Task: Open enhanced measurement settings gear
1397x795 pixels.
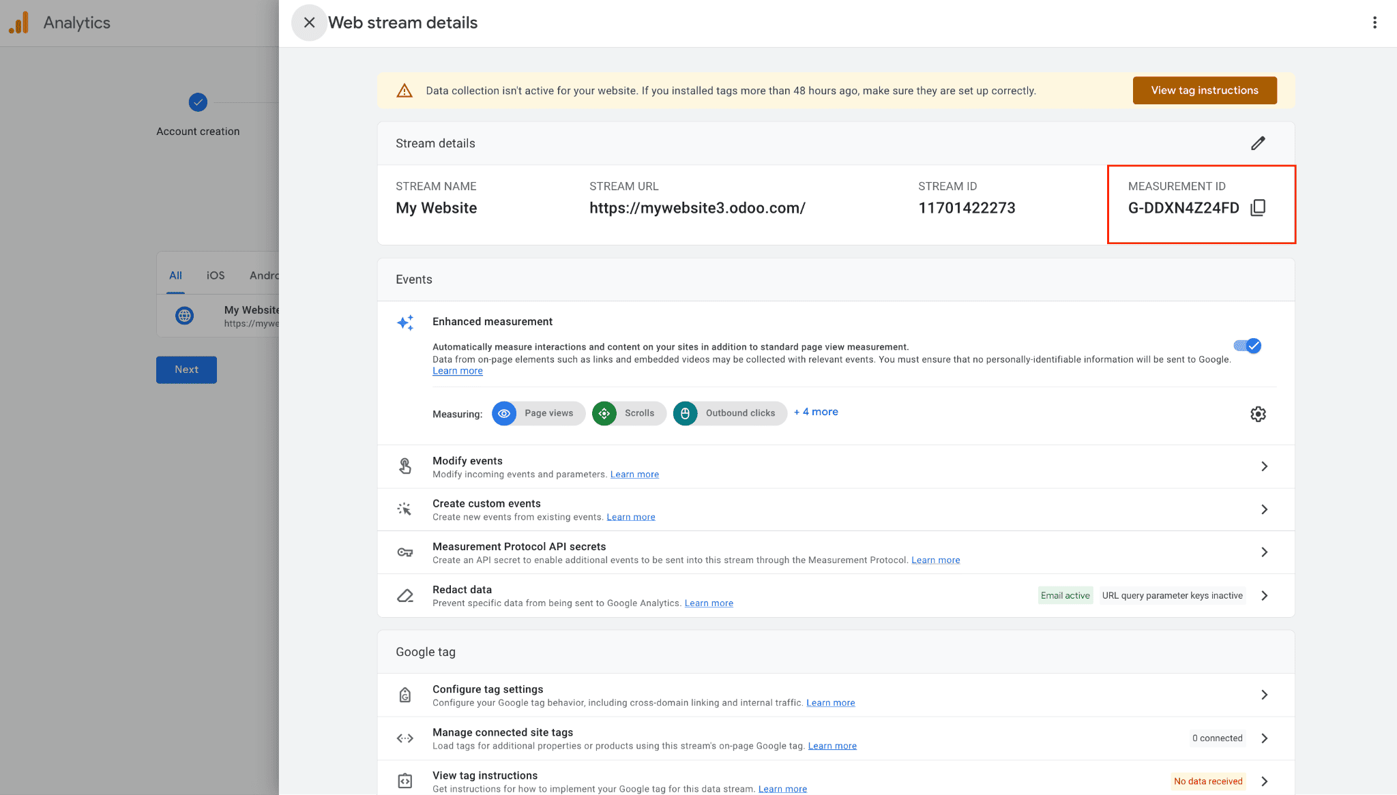Action: tap(1258, 414)
